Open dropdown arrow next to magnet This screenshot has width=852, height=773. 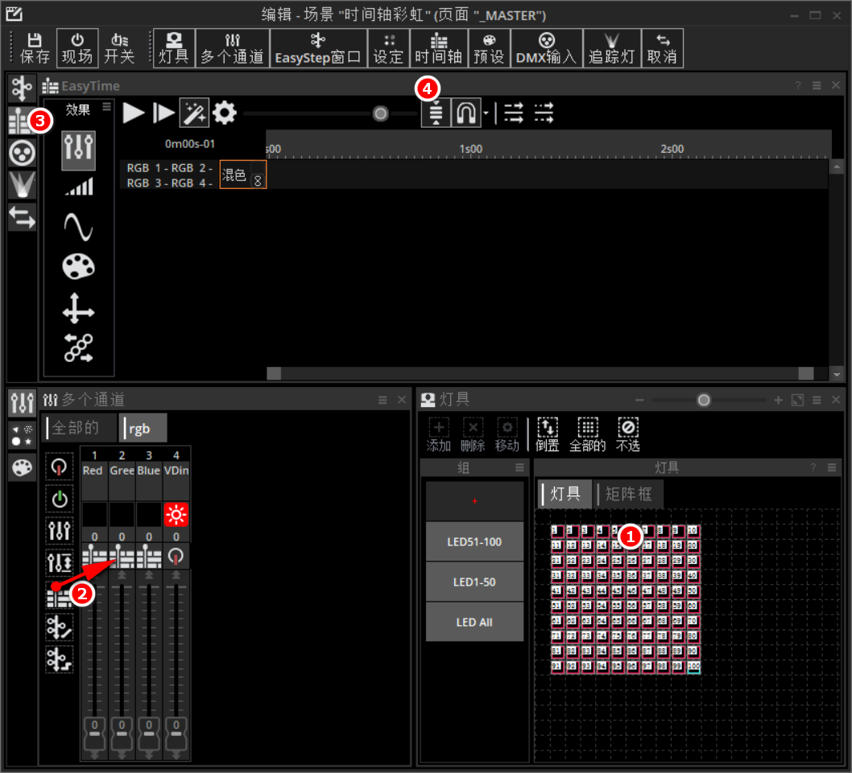coord(486,115)
